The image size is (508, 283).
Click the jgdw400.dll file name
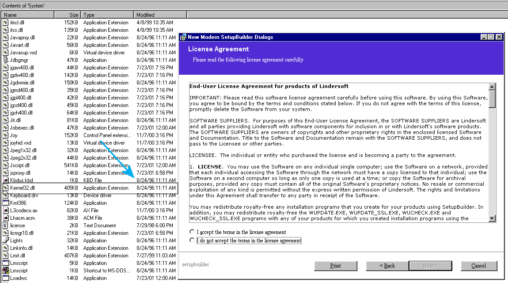pos(22,75)
